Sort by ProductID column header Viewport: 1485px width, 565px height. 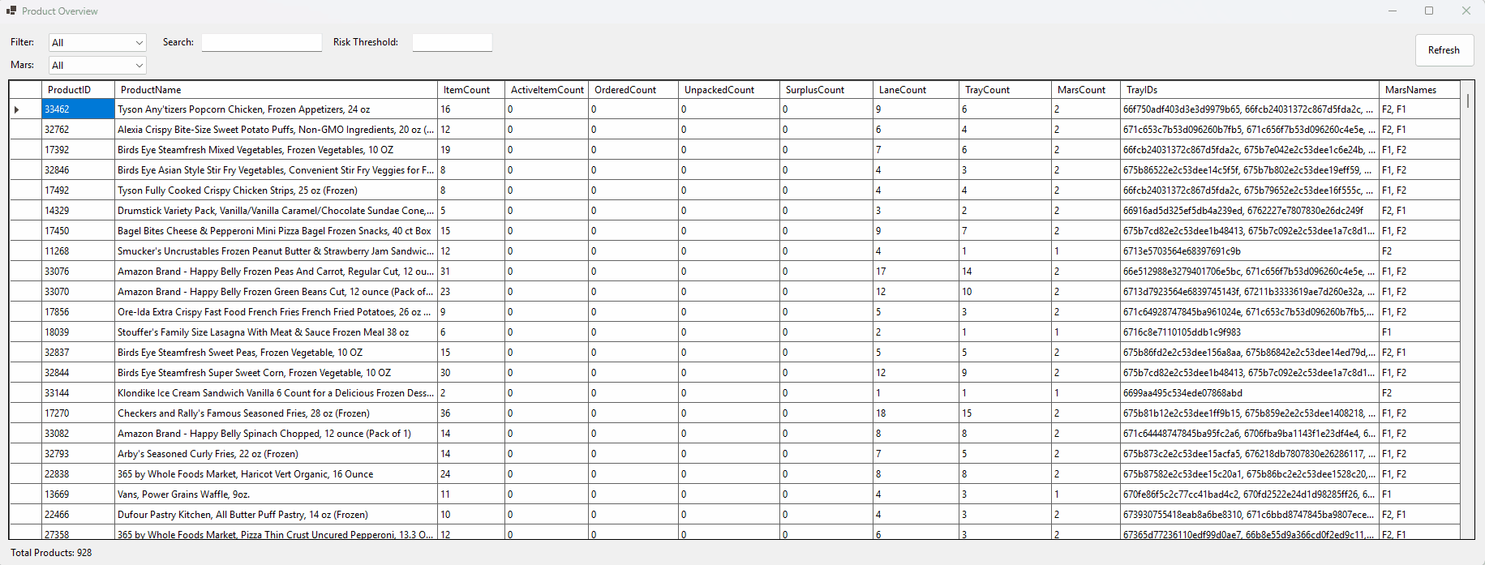tap(78, 89)
